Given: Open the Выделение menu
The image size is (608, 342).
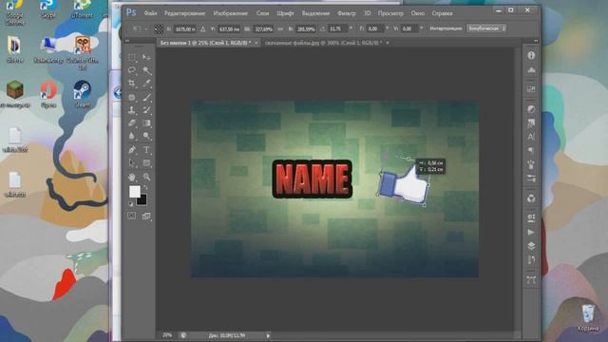Looking at the screenshot, I should pyautogui.click(x=315, y=13).
